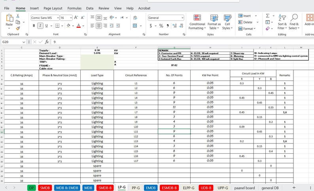The width and height of the screenshot is (314, 191).
Task: Click the Insert cells button
Action: [x=245, y=15]
